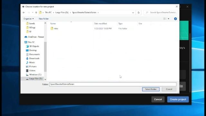Image resolution: width=206 pixels, height=116 pixels.
Task: Open recent locations dropdown arrow
Action: point(33,13)
